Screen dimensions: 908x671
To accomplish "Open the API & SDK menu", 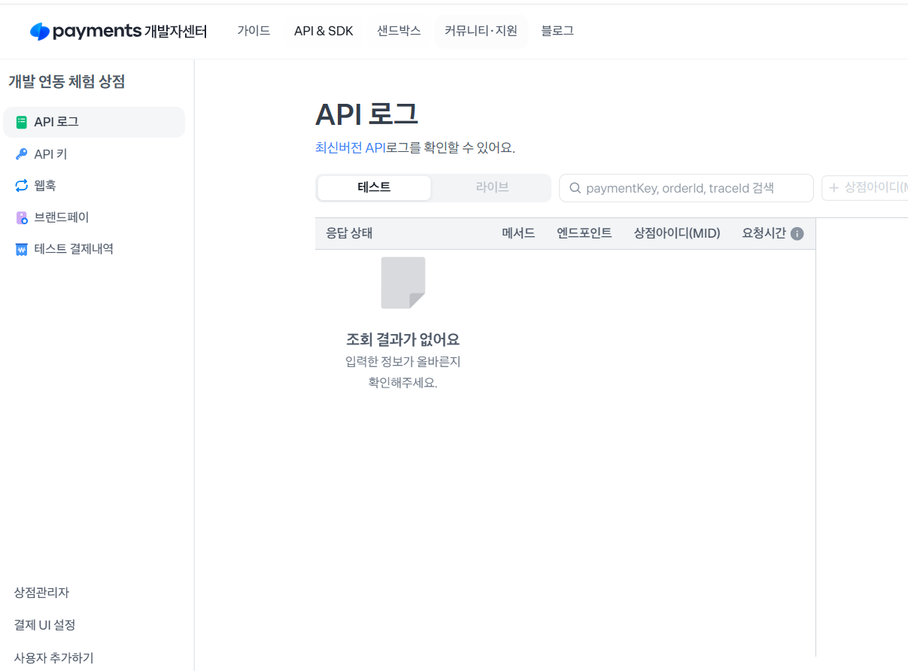I will click(x=323, y=31).
